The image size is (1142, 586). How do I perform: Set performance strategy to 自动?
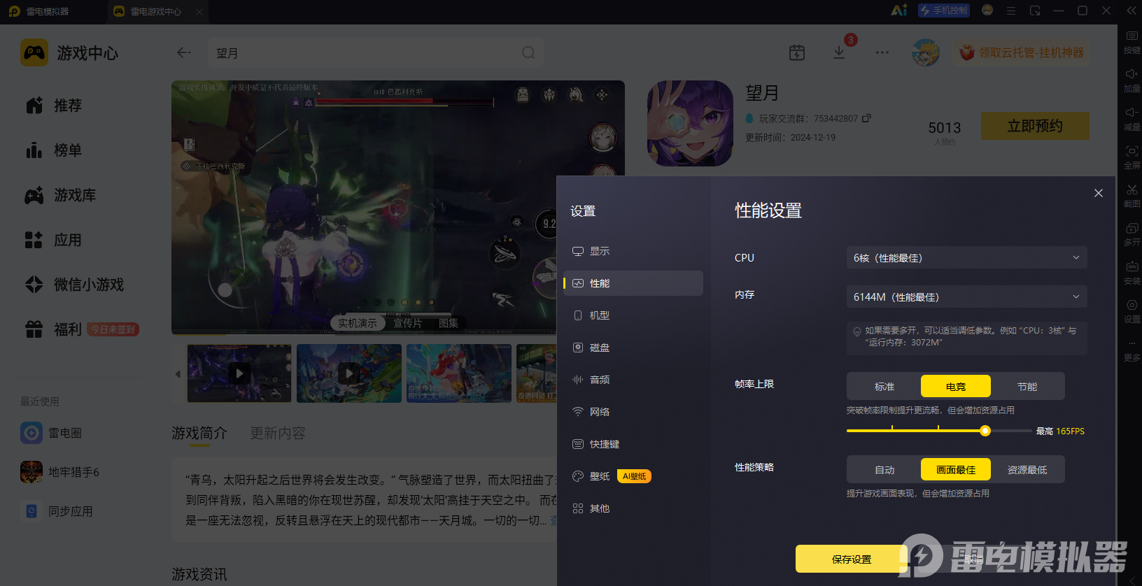tap(884, 469)
